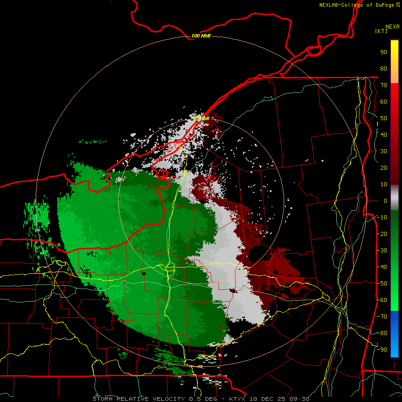
Task: Click the [KT] units label
Action: [381, 31]
